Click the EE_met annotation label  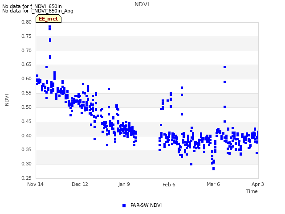tap(49, 19)
